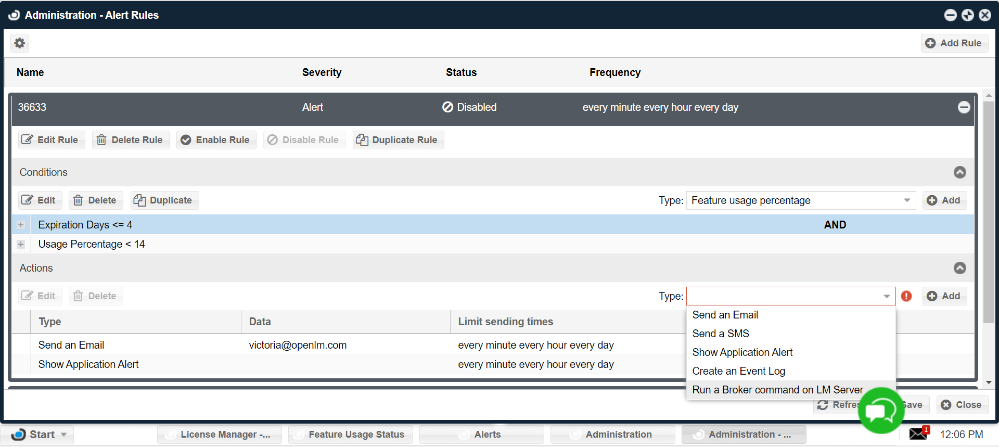Expand the Usage Percentage condition row
This screenshot has width=999, height=447.
click(x=21, y=244)
